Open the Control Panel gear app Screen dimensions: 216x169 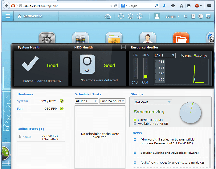coord(47,38)
